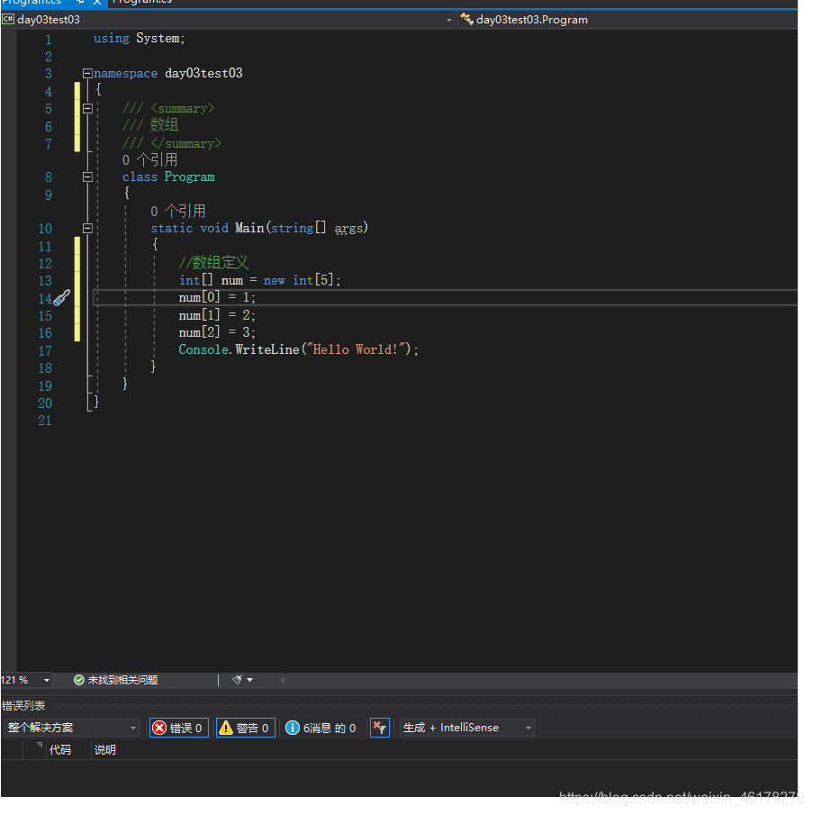Click the 0 个引用 lens above class Program
Viewport: 813px width, 815px height.
(151, 161)
